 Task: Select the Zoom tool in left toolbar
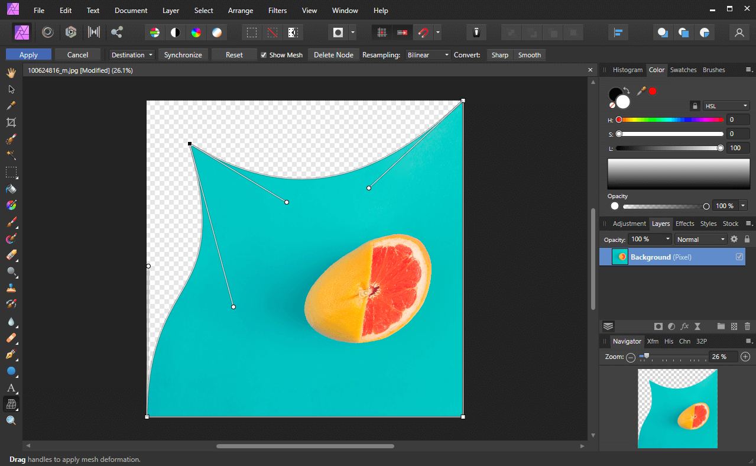pos(11,420)
